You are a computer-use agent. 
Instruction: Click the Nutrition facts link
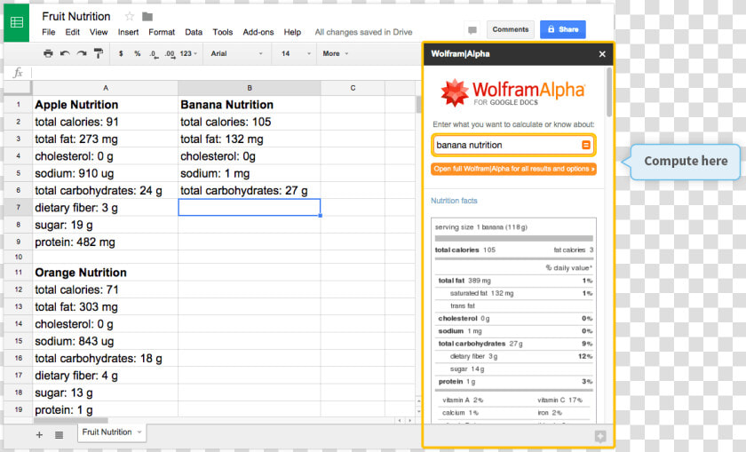tap(454, 201)
